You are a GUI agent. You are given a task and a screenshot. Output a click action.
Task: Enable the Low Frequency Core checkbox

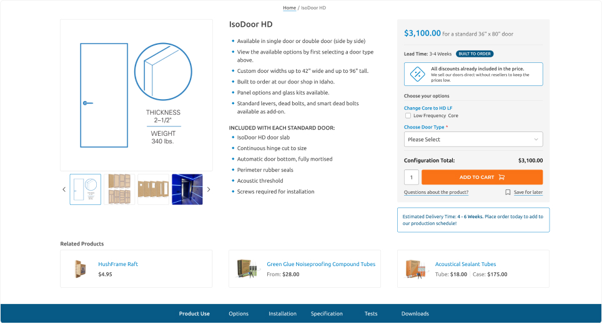pos(408,116)
